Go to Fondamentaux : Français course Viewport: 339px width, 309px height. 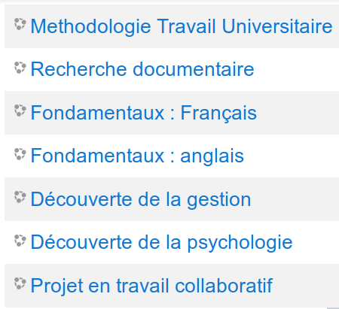(144, 113)
